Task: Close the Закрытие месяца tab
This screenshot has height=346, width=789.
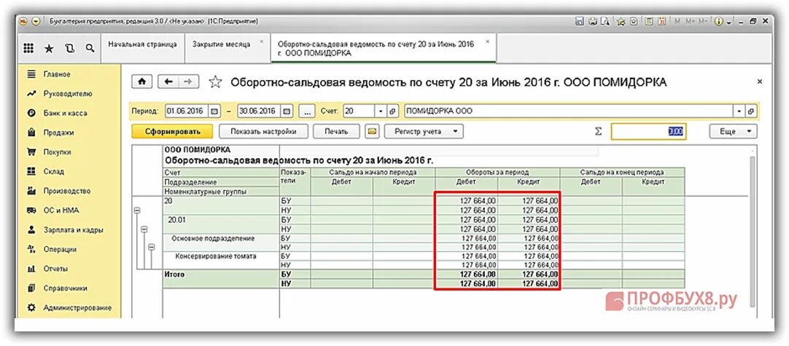Action: [261, 42]
